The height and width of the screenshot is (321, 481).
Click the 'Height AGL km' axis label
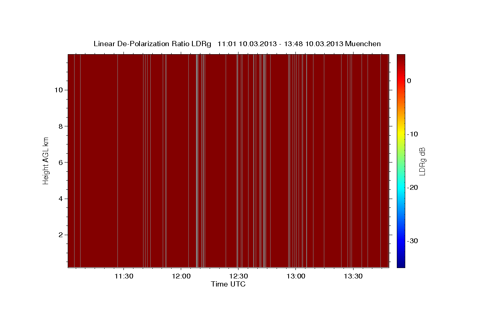click(x=46, y=160)
